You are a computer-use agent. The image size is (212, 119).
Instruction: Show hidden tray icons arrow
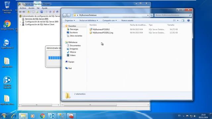tap(184, 116)
